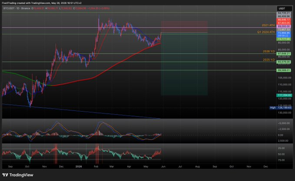The height and width of the screenshot is (181, 295).
Task: Click the 'Q1 2024 ATH' line label
Action: coord(266,32)
